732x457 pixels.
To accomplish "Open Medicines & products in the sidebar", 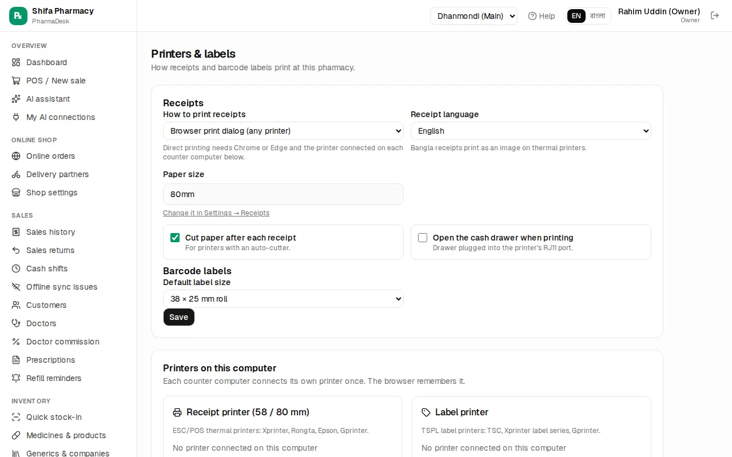I will point(66,435).
